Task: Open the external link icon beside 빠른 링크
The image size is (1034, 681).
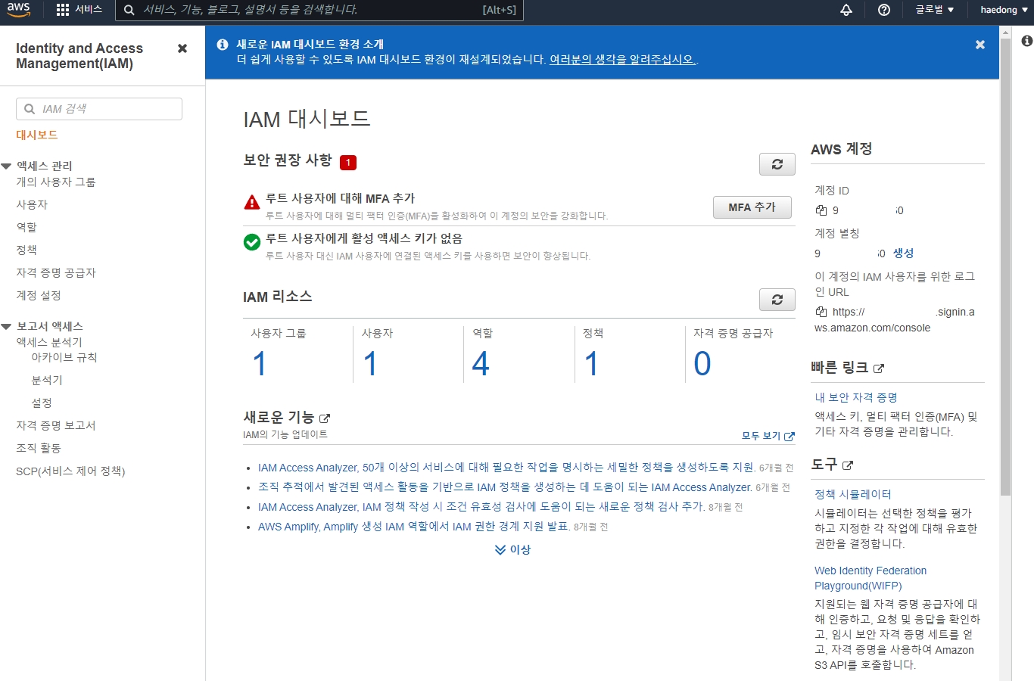Action: (879, 368)
